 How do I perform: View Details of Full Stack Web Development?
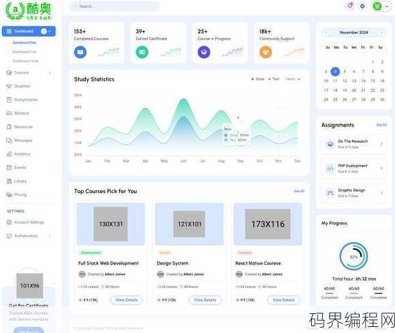tap(127, 300)
